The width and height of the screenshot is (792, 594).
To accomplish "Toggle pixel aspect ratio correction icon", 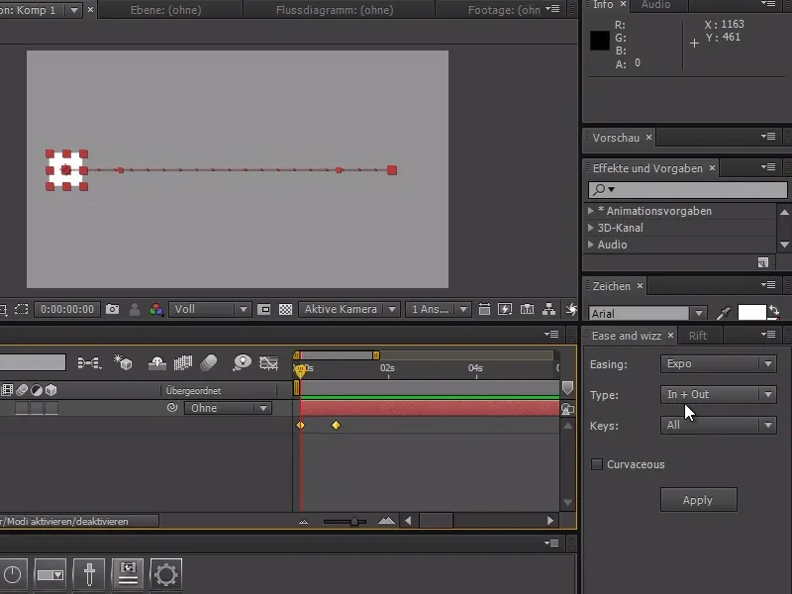I will tap(484, 309).
